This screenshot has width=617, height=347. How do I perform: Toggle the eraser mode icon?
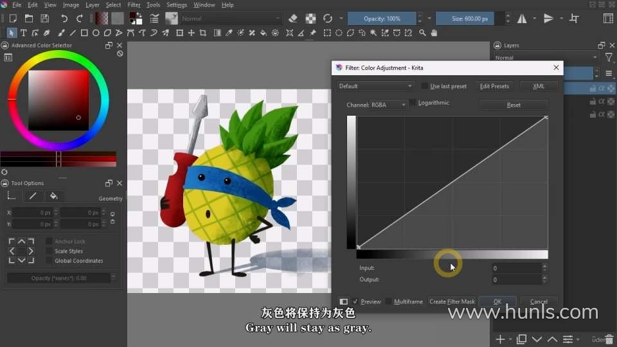[x=293, y=19]
